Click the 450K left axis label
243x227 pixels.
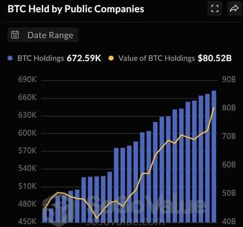(27, 222)
